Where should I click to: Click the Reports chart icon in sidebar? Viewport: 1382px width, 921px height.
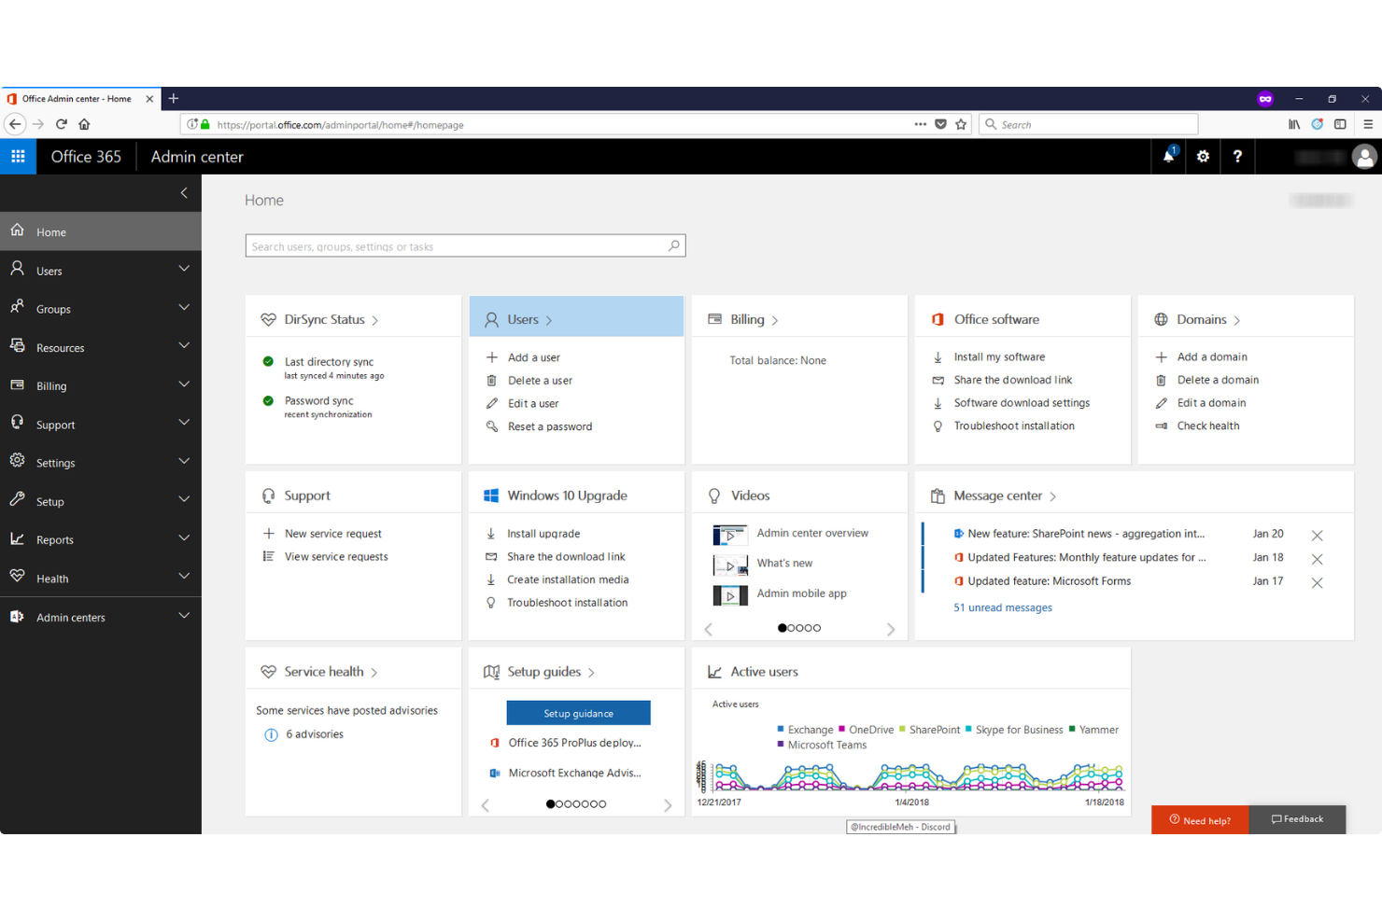(x=17, y=538)
